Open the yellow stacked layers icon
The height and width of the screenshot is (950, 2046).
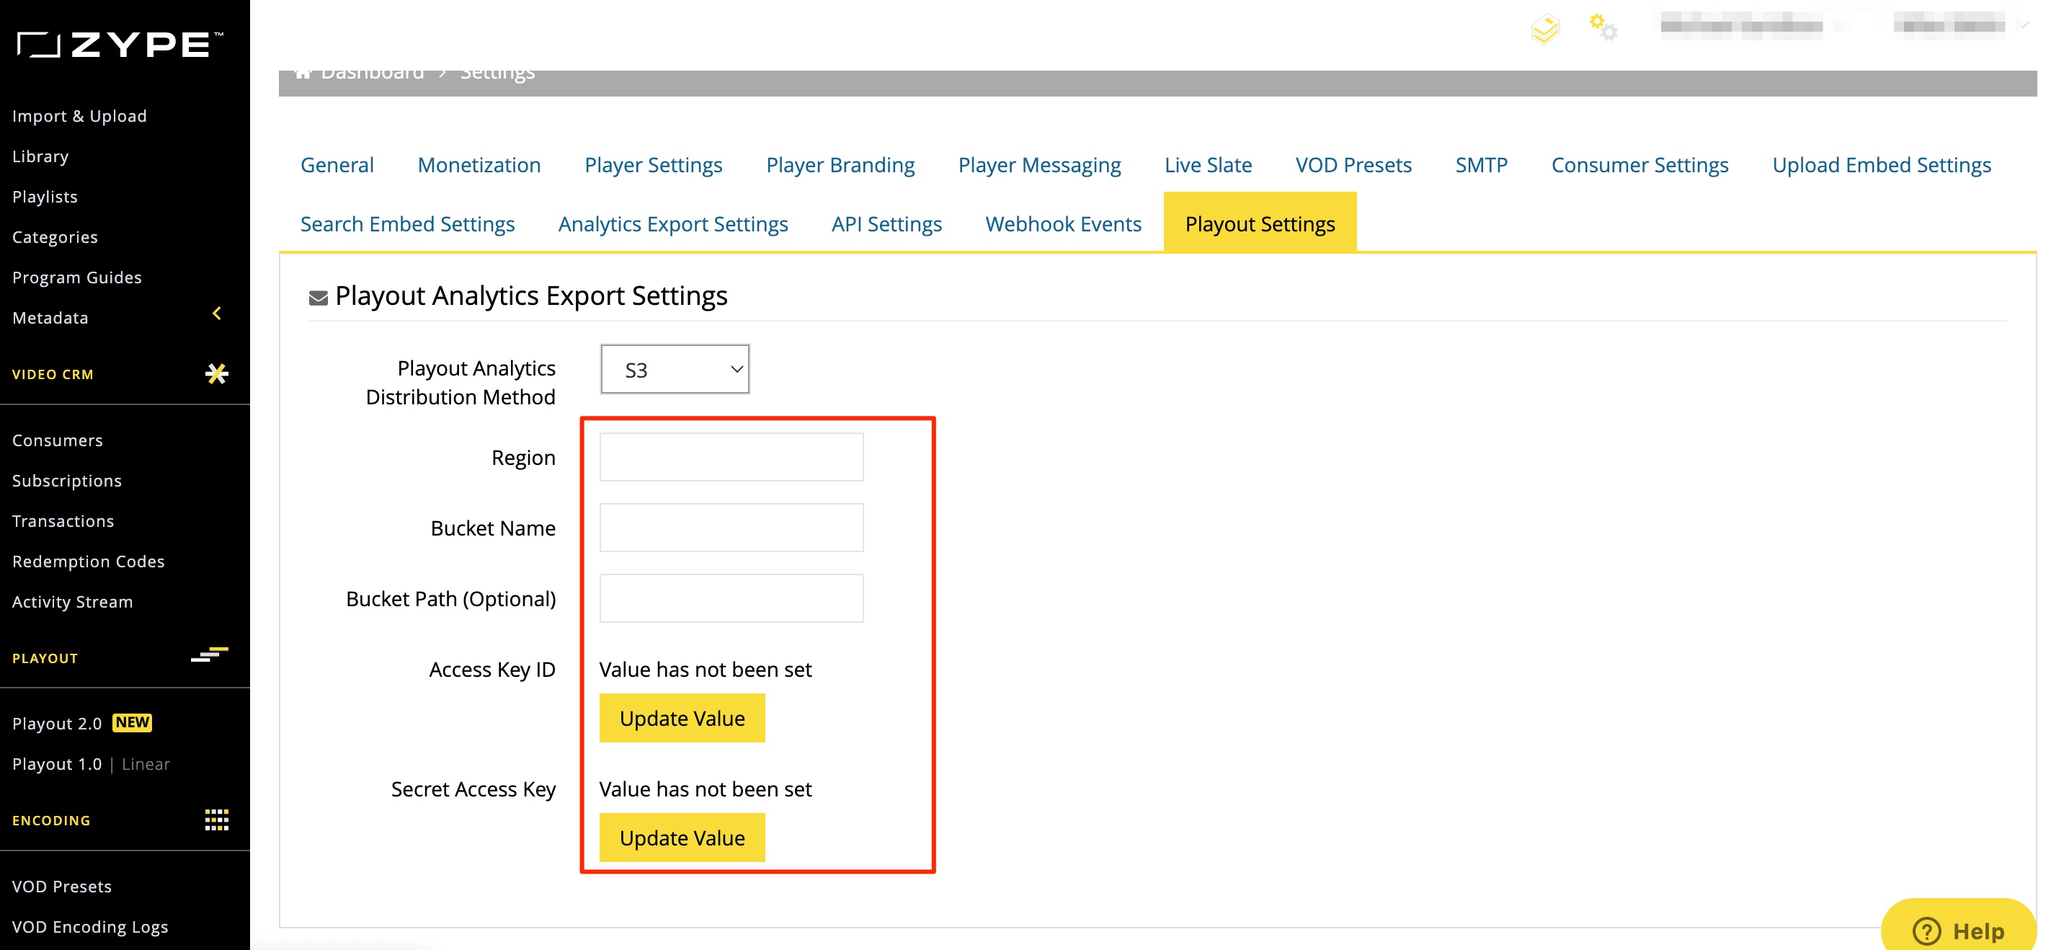1545,29
